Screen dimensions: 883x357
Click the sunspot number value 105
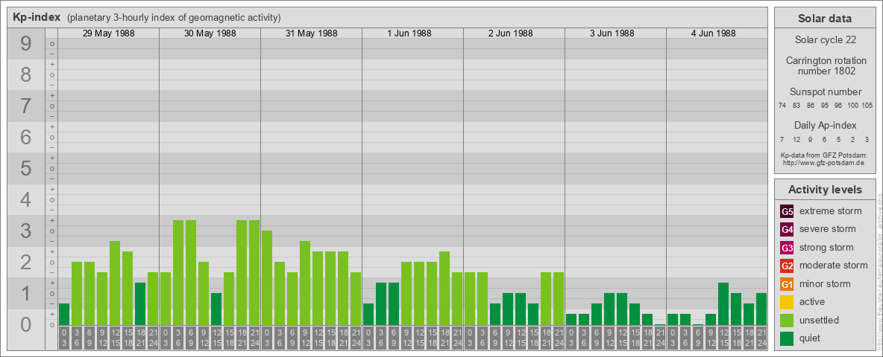click(867, 106)
